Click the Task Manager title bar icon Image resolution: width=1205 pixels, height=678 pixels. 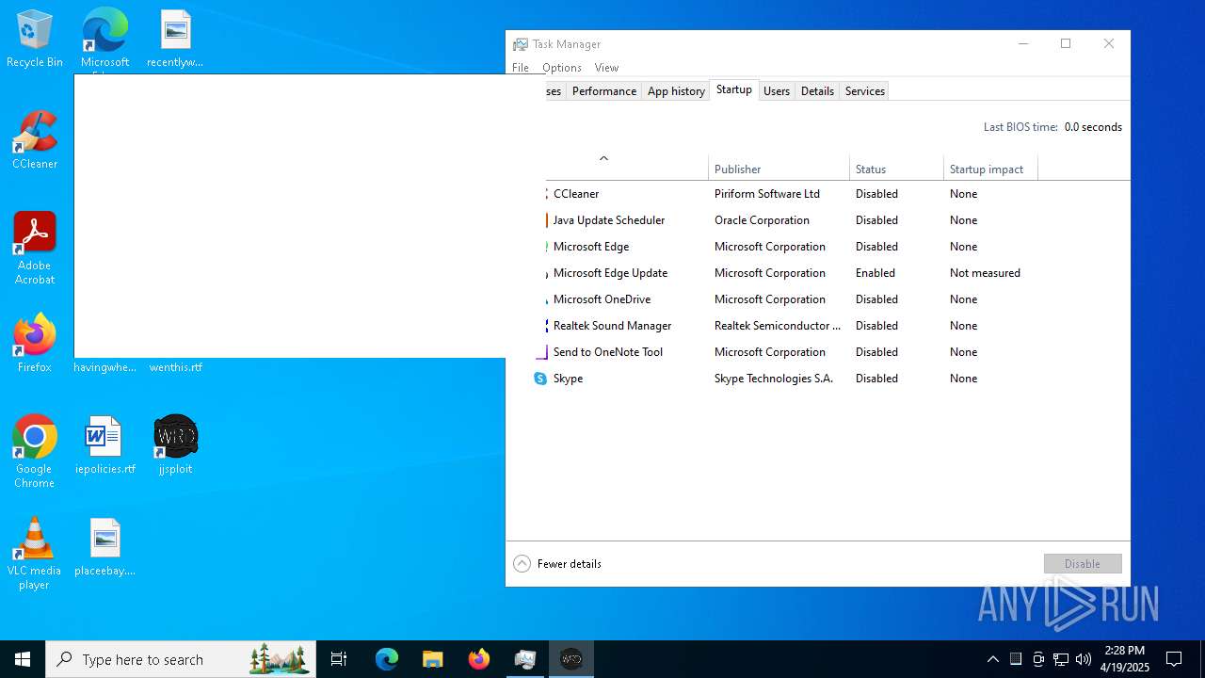(521, 44)
